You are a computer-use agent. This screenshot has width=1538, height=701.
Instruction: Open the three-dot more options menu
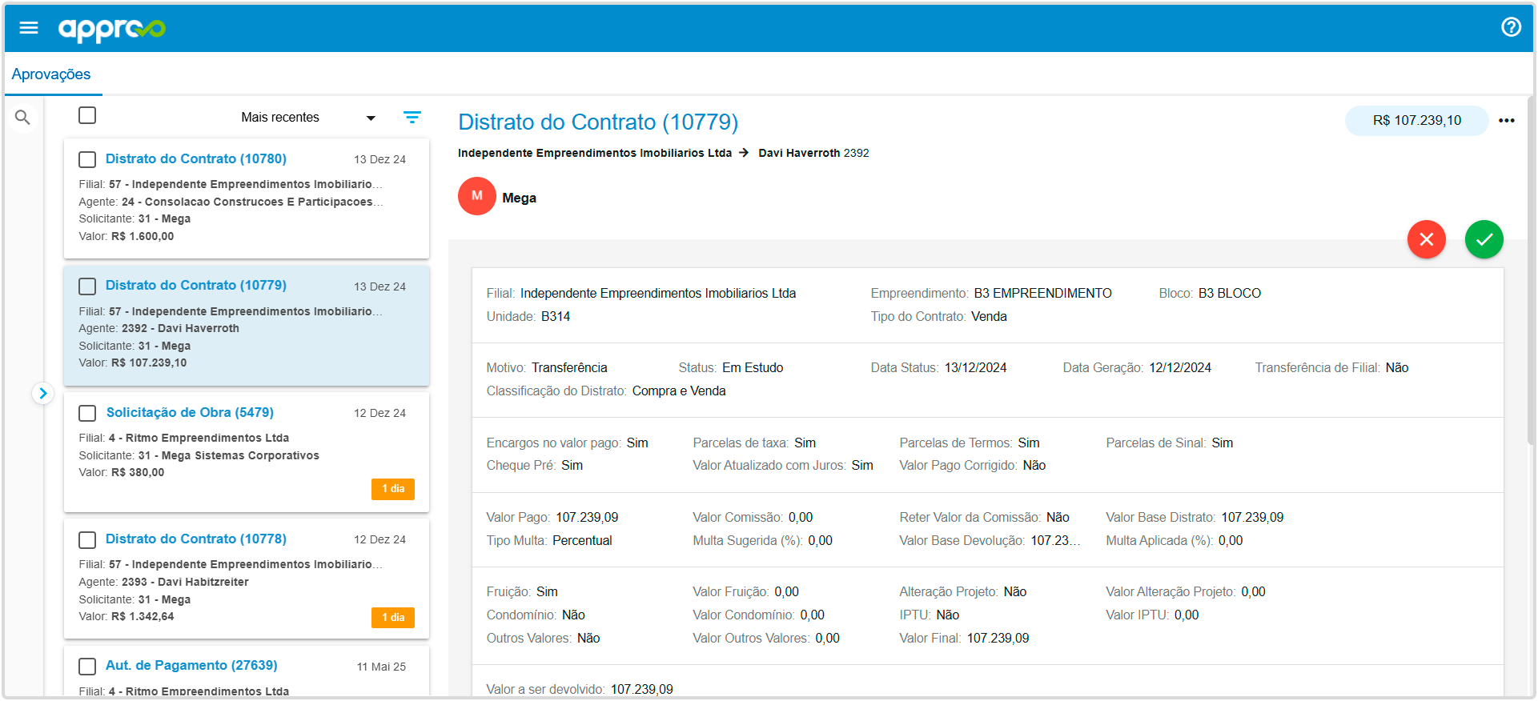pyautogui.click(x=1506, y=121)
